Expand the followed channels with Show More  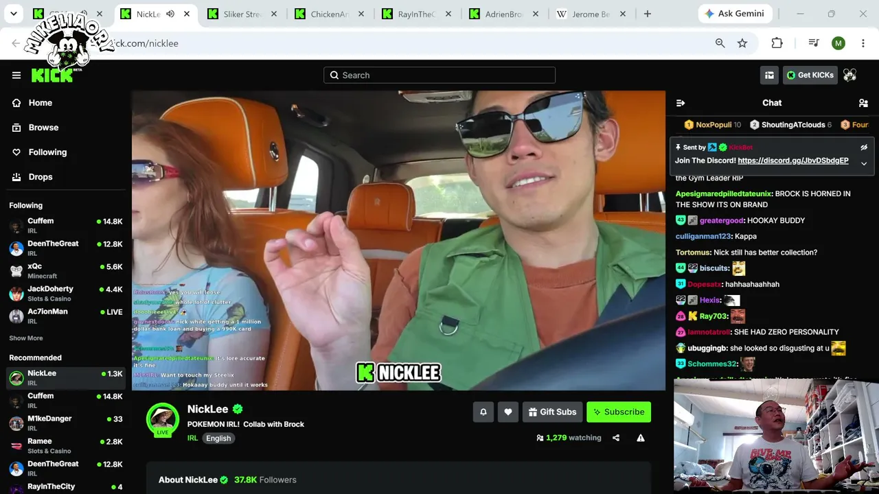[x=26, y=338]
